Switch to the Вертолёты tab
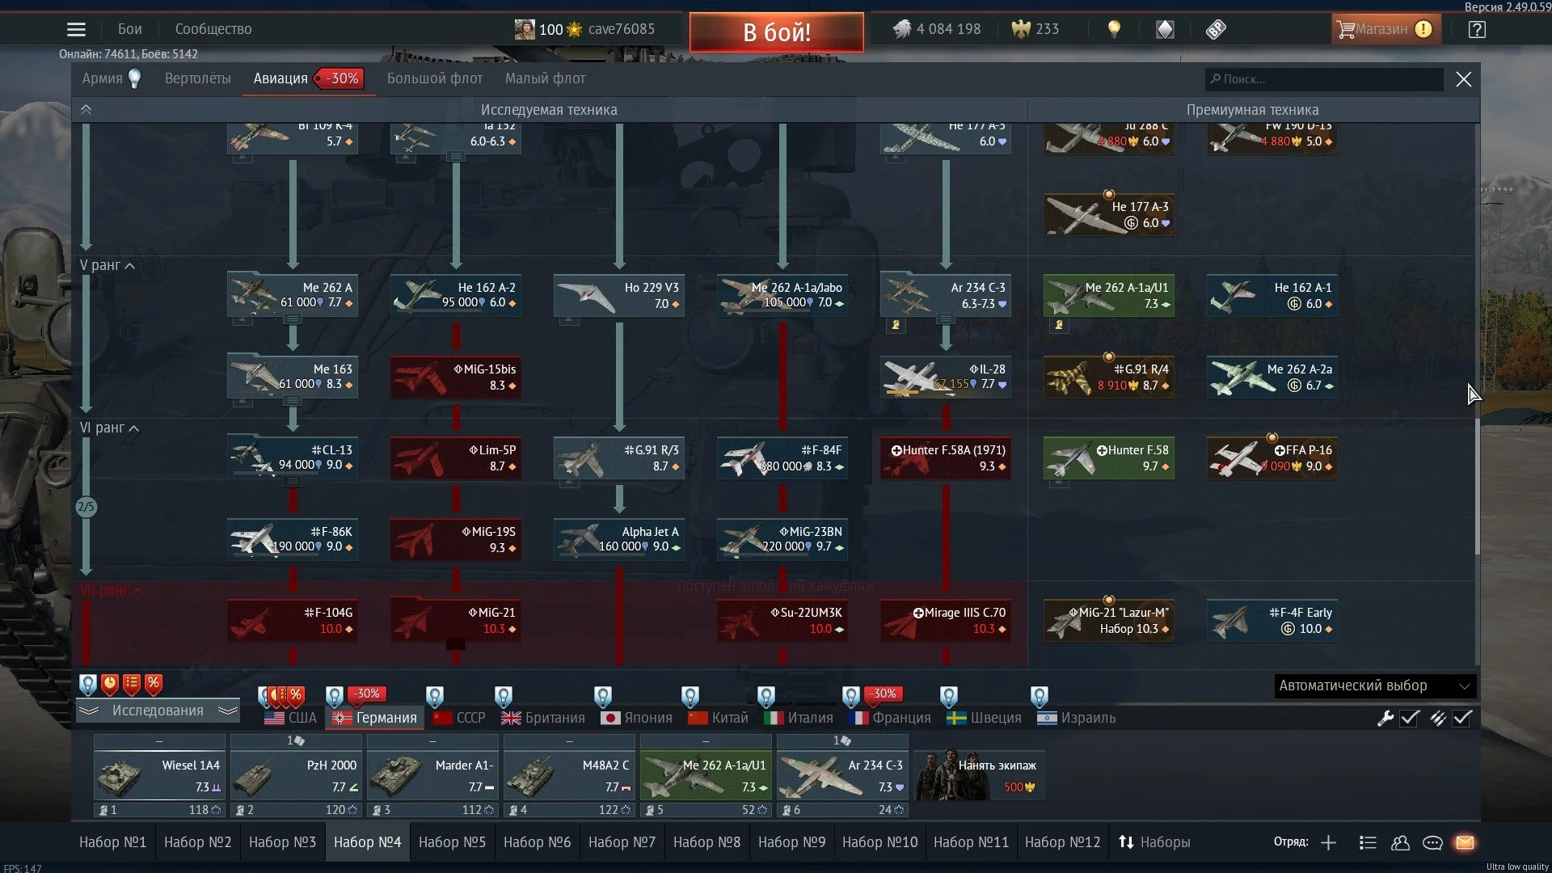 (x=197, y=78)
